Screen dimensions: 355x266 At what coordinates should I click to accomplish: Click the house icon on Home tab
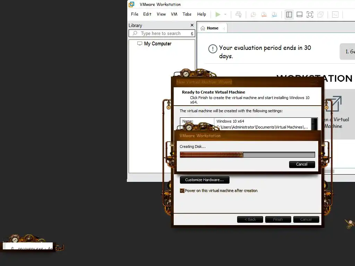point(203,28)
